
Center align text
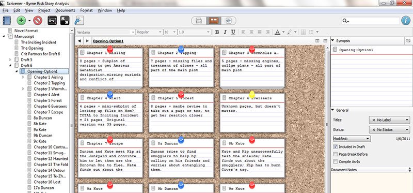[x=251, y=32]
